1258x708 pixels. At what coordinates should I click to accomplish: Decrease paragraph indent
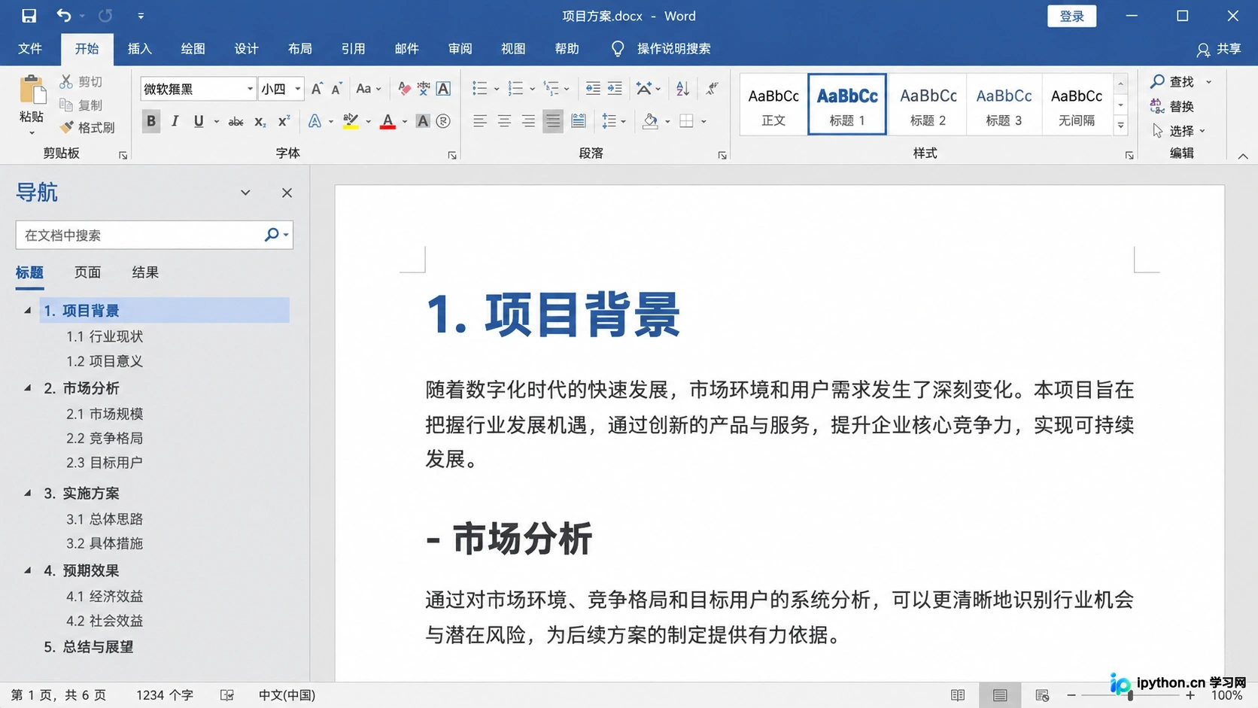(x=593, y=89)
